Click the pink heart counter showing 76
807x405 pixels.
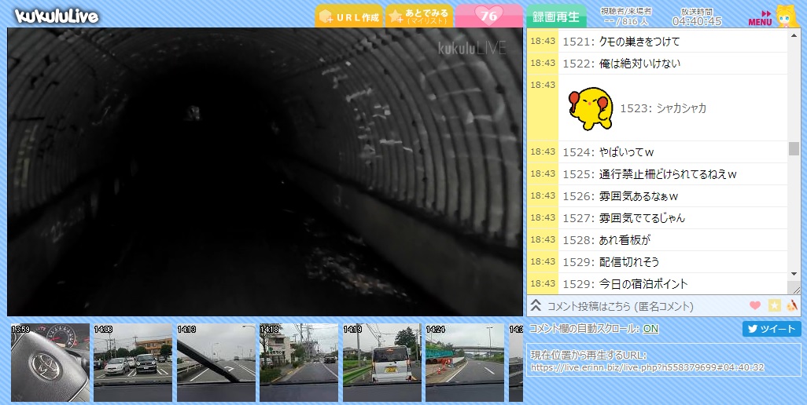(x=488, y=16)
